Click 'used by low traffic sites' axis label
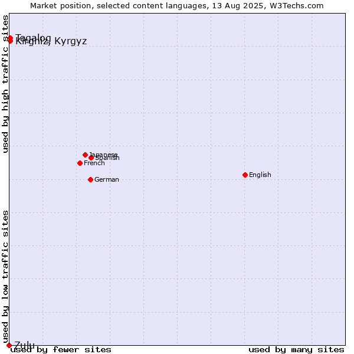 [5, 277]
